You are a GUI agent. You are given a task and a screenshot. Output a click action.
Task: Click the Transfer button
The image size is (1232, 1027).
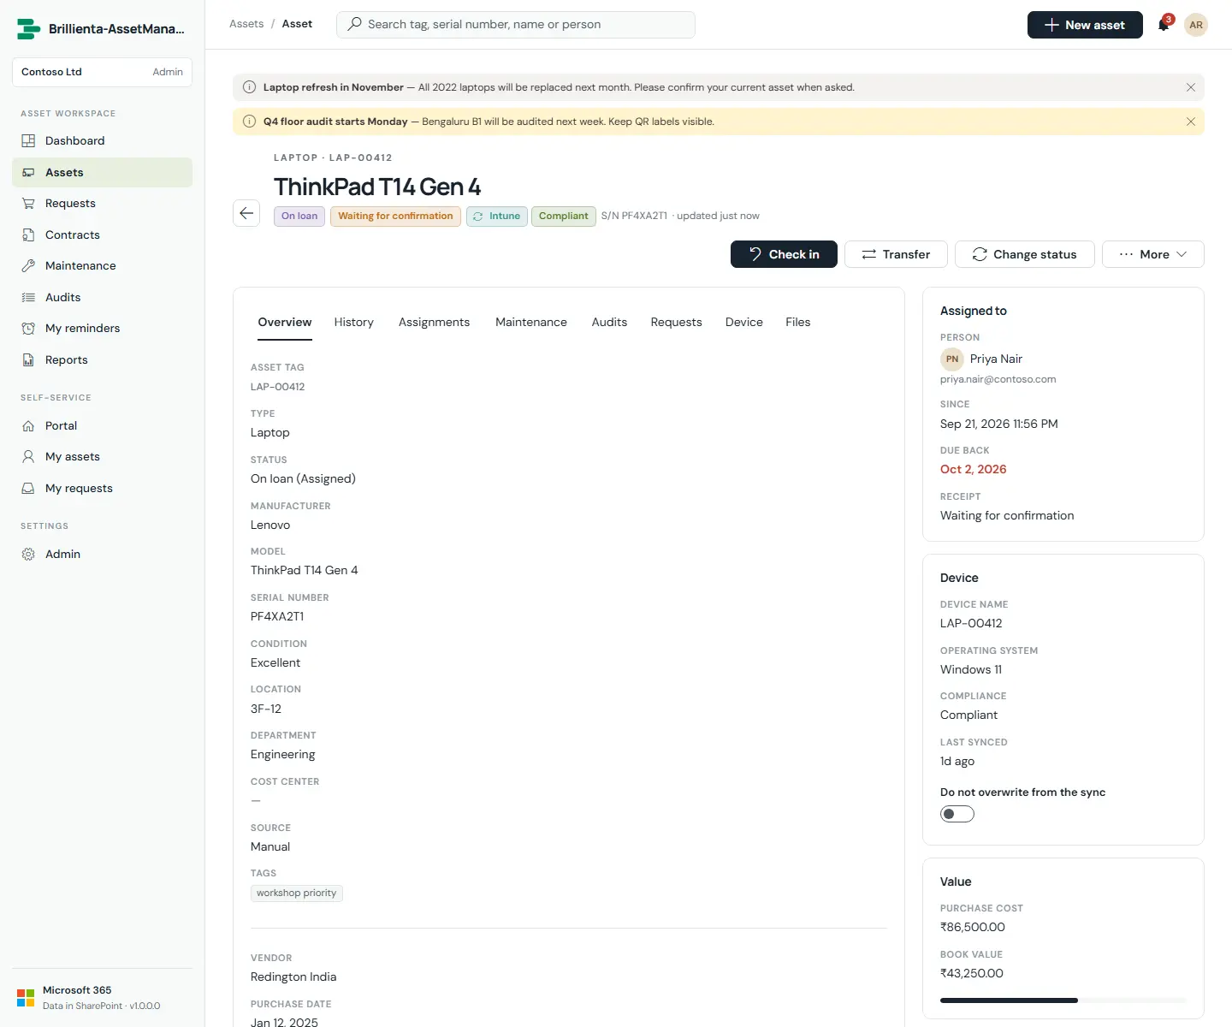click(x=896, y=254)
